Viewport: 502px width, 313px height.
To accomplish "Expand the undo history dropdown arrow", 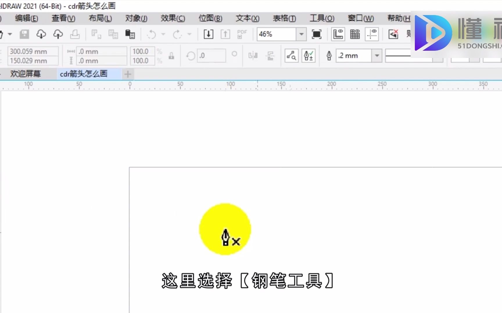I will [163, 34].
